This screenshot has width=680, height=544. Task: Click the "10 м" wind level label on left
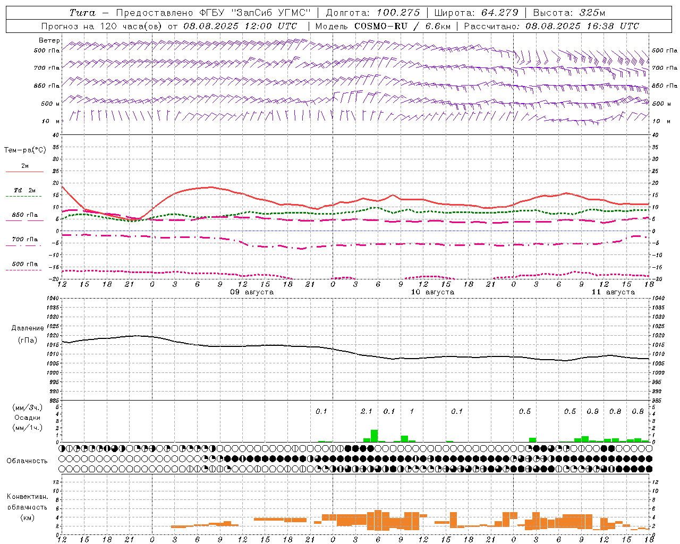(51, 122)
